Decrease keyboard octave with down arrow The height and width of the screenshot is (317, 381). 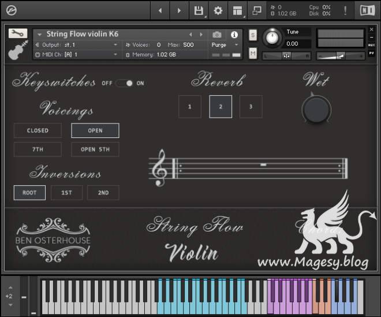(10, 305)
